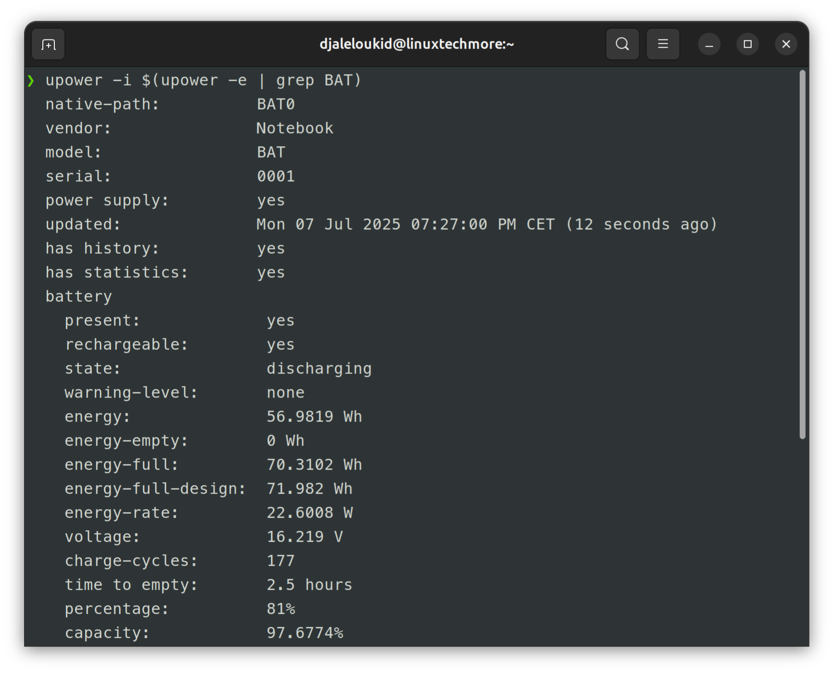
Task: Click the vertical scrollbar thumb
Action: coord(802,254)
